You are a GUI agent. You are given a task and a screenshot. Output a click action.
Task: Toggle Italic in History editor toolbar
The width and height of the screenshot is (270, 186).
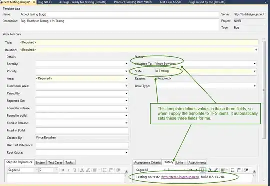coord(196,170)
